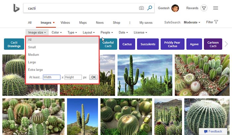Select Medium from image size list
The height and width of the screenshot is (135, 232).
(x=33, y=55)
